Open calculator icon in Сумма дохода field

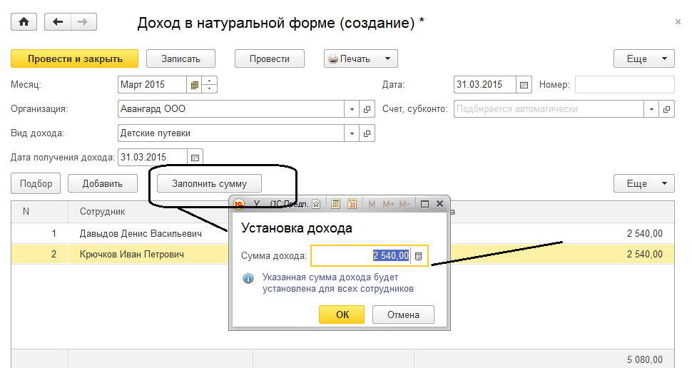coord(419,256)
